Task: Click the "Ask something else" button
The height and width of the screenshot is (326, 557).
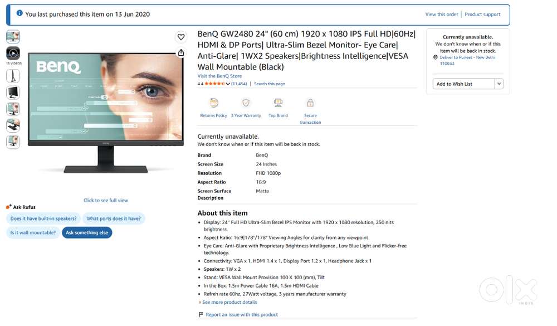Action: (87, 232)
